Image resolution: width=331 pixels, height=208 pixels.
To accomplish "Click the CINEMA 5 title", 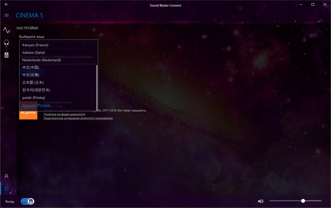I will (29, 16).
